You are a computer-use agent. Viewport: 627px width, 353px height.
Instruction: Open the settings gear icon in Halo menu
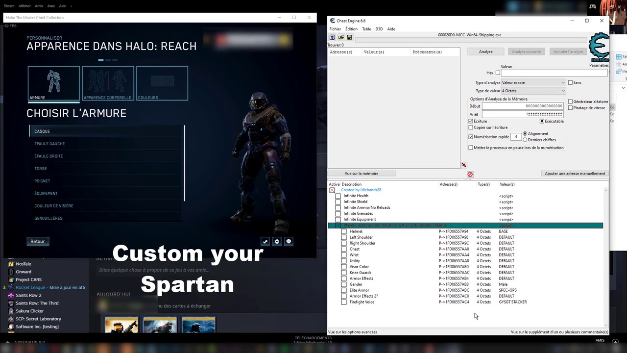pos(277,241)
